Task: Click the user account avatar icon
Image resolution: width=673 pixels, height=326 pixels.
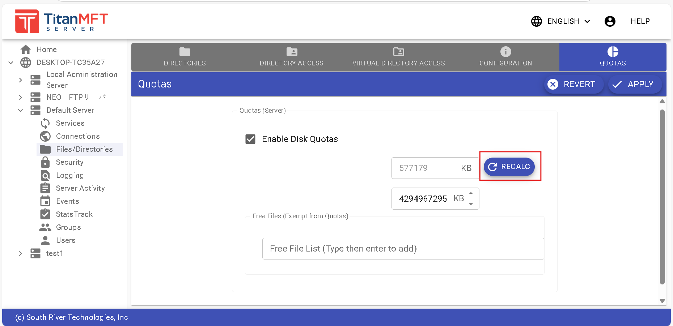Action: click(610, 21)
